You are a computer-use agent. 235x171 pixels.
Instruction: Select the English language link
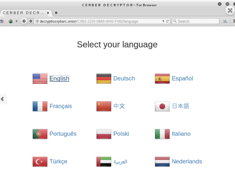coord(59,78)
